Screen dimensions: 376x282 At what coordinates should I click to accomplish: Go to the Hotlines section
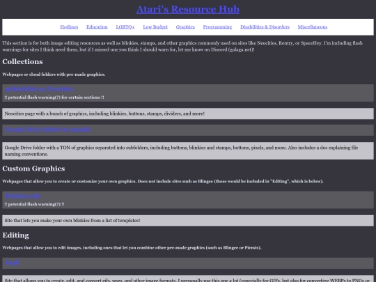coord(69,27)
